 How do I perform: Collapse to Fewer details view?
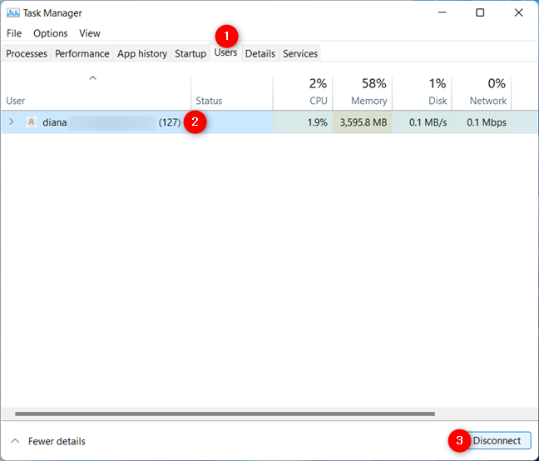48,441
